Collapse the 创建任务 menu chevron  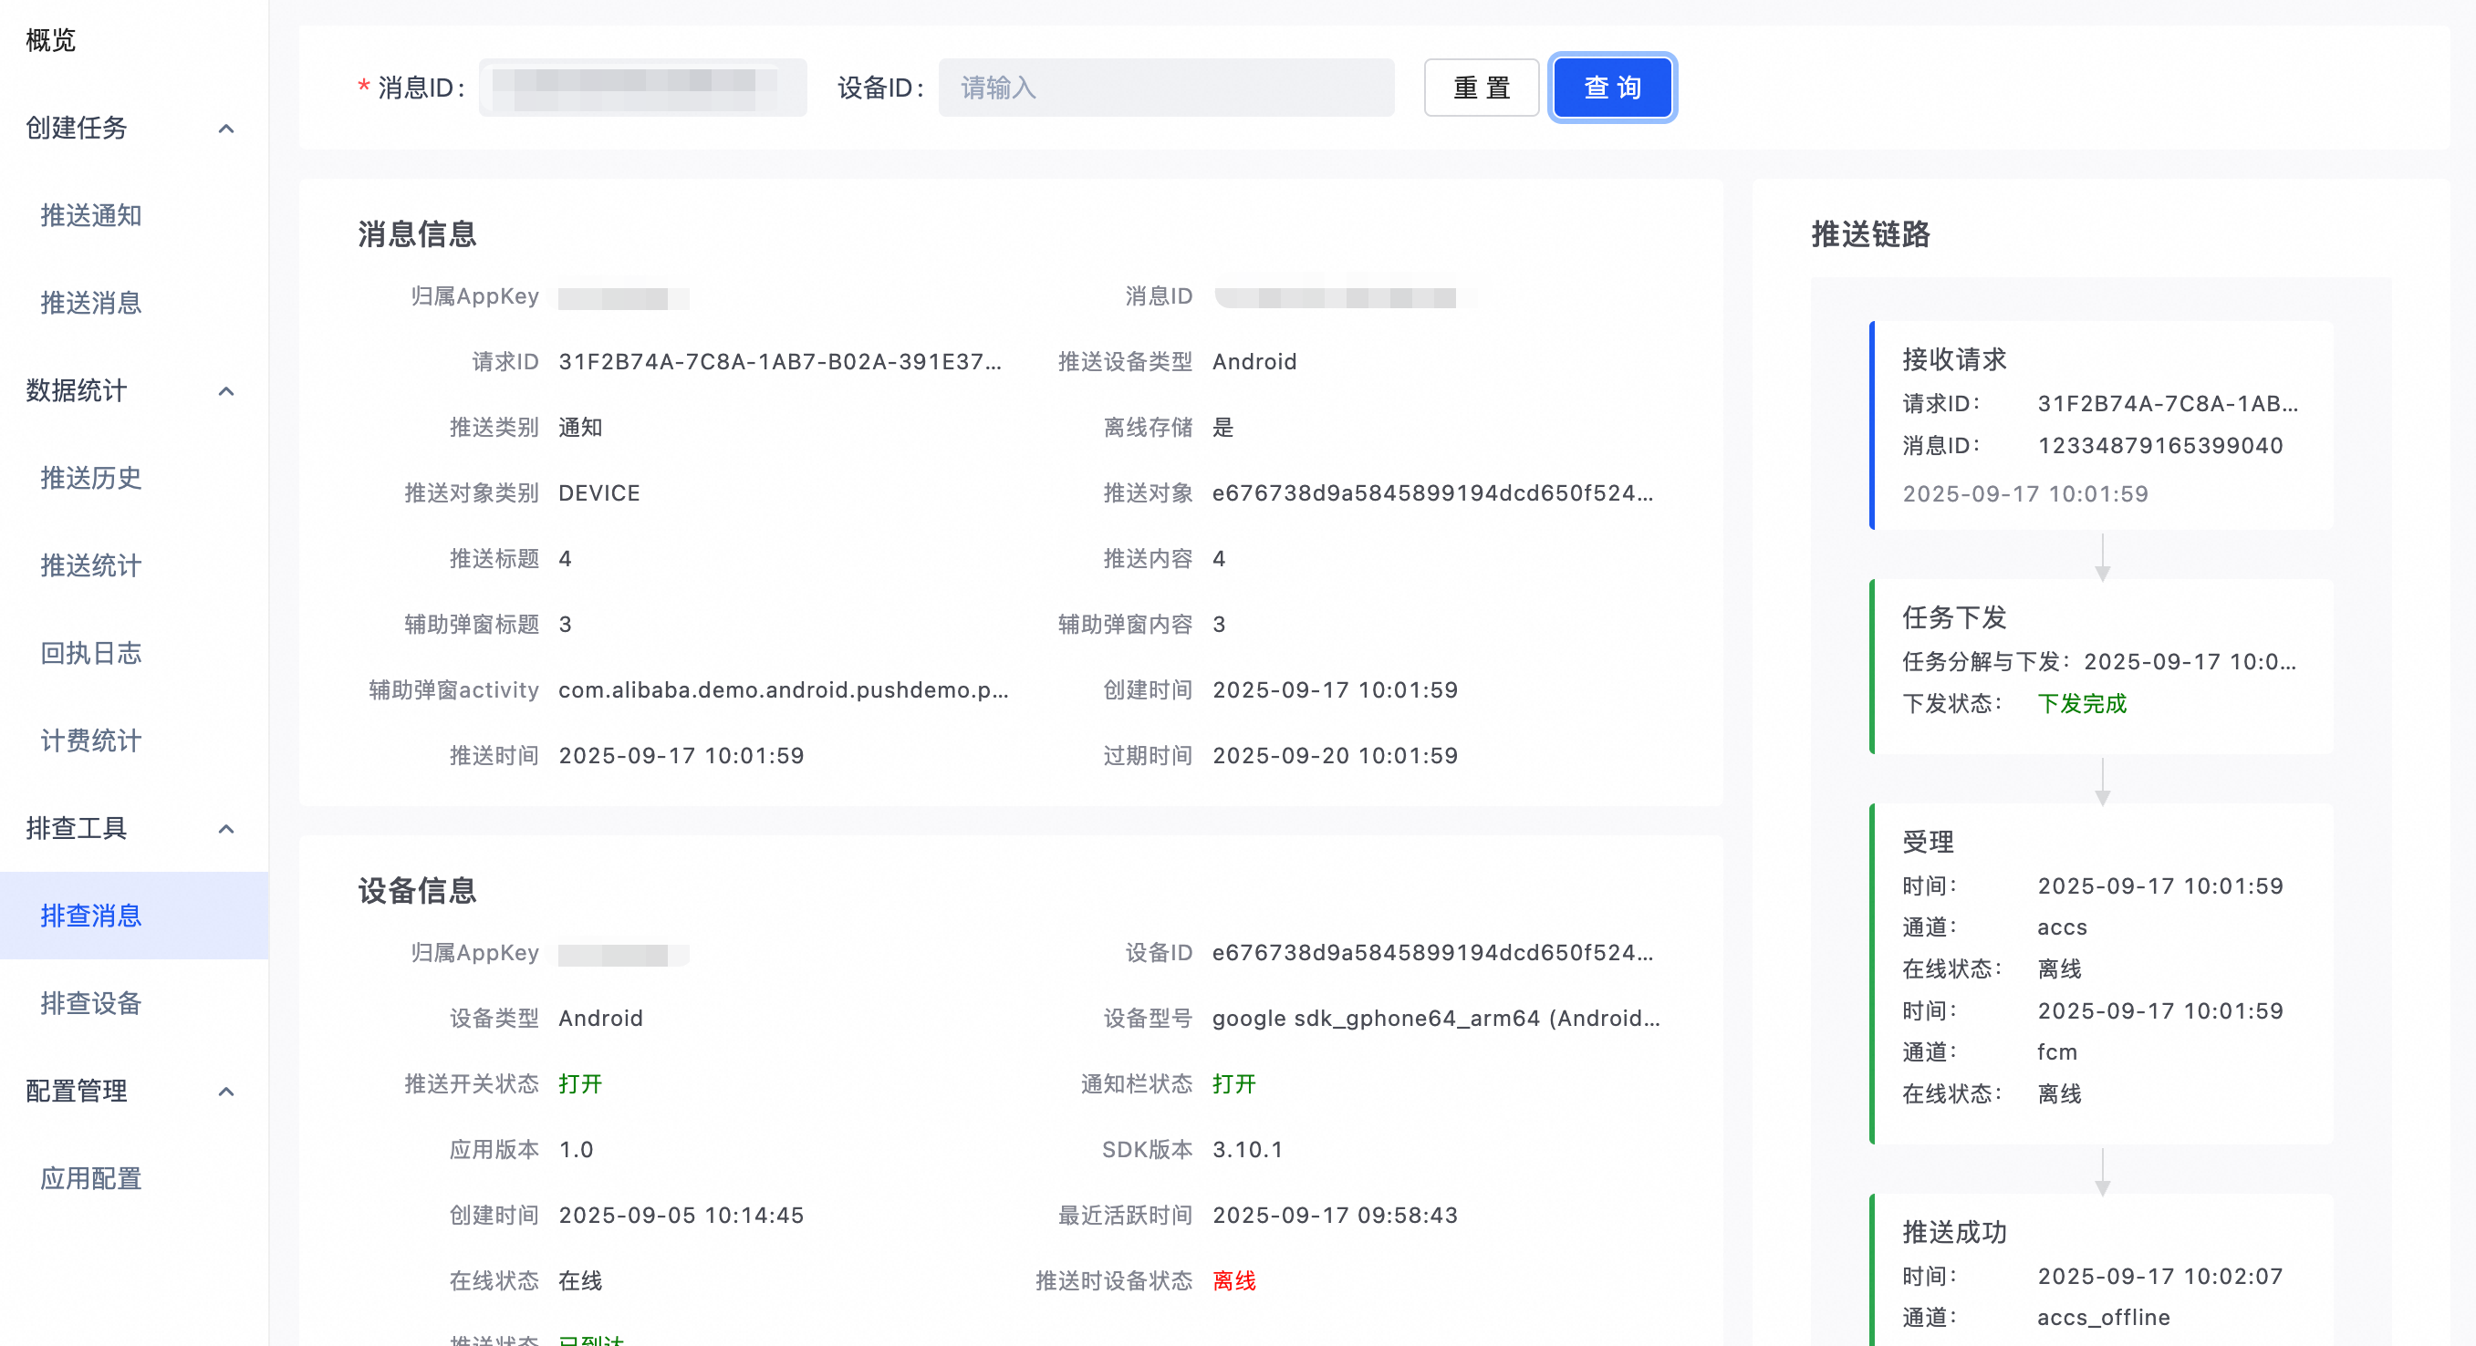coord(226,129)
